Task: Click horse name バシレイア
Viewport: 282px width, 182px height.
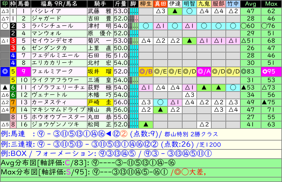Action: coord(59,11)
